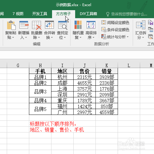This screenshot has width=154, height=154.
Task: Select the 方方格子 tab
Action: [x=63, y=14]
